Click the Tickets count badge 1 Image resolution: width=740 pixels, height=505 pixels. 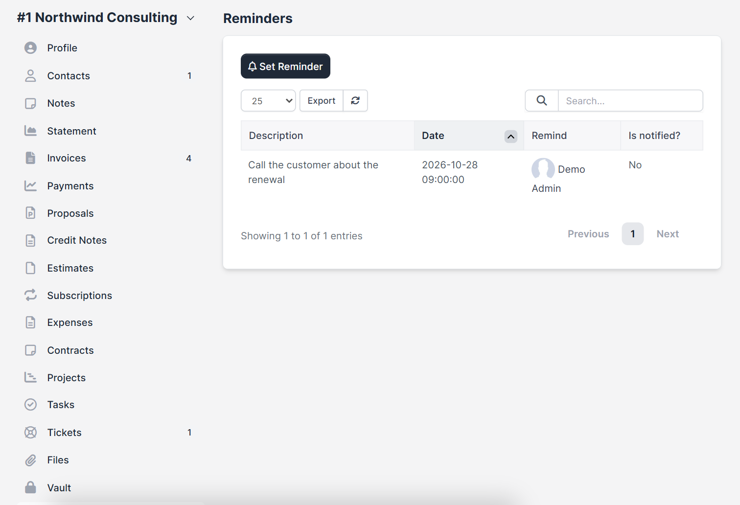tap(189, 433)
